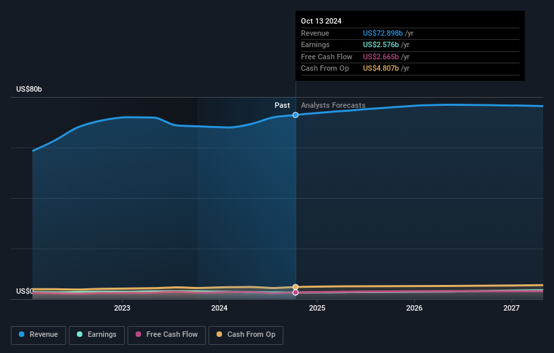Click the 2025 x-axis label

[x=317, y=309]
